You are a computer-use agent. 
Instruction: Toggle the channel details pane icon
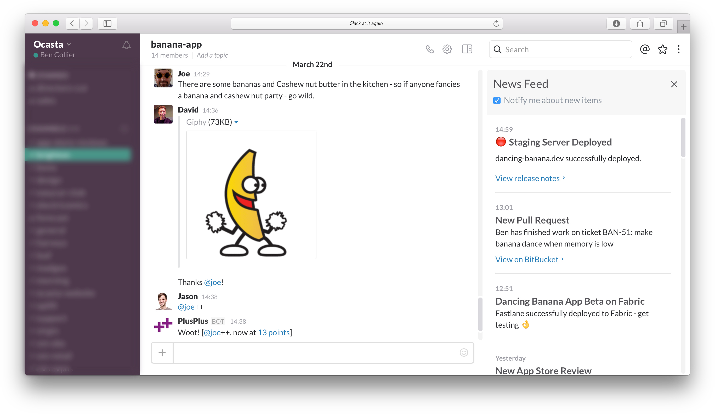click(467, 49)
